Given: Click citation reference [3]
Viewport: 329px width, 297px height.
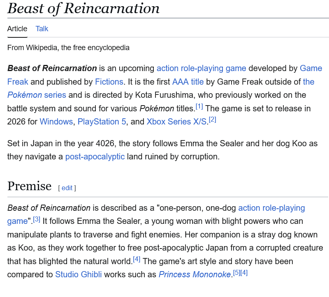Looking at the screenshot, I should pos(37,219).
